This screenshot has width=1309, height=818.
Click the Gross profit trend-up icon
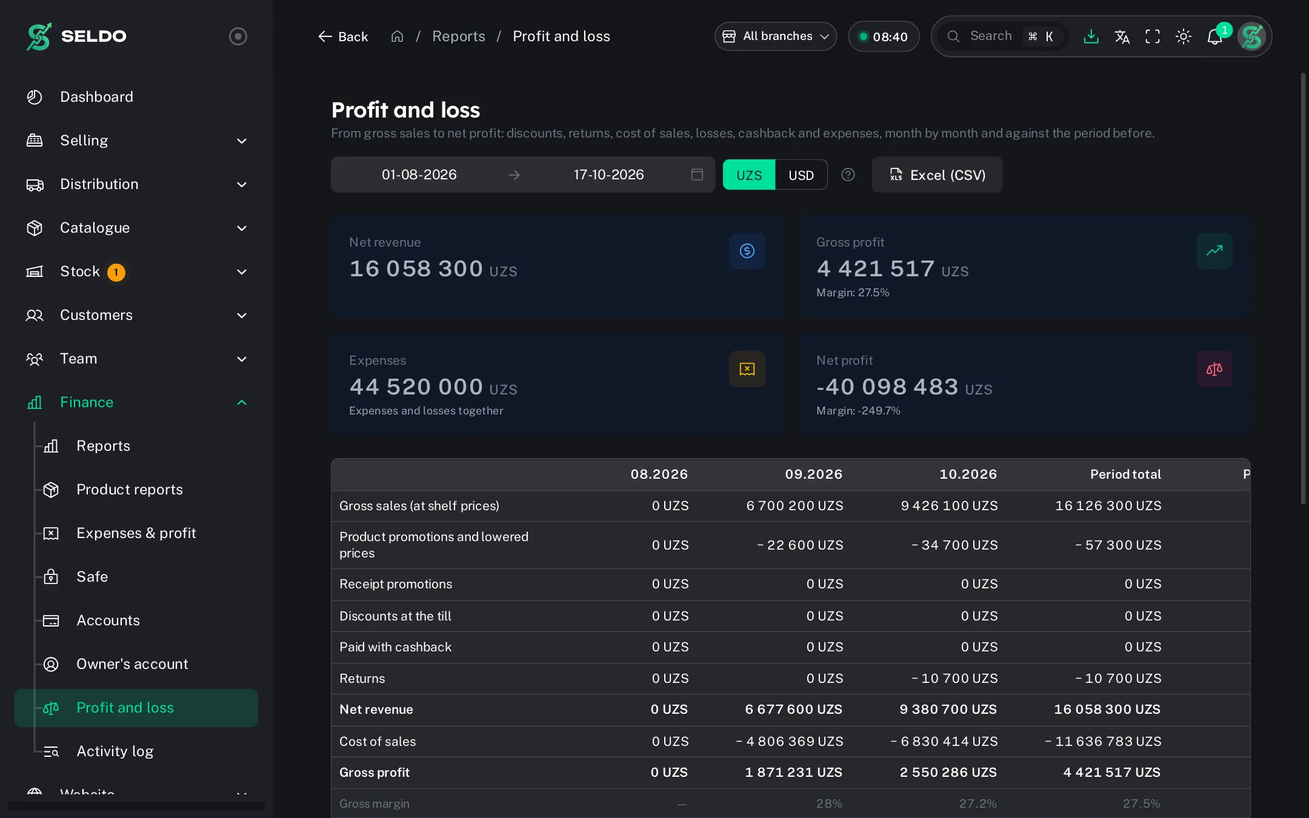pos(1214,251)
